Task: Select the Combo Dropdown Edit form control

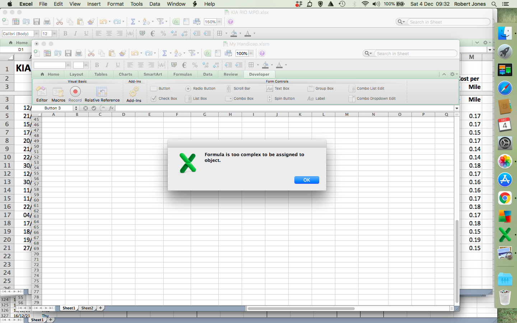Action: coord(372,99)
